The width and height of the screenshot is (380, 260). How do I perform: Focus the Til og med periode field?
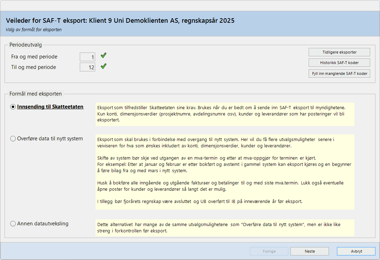(x=87, y=67)
